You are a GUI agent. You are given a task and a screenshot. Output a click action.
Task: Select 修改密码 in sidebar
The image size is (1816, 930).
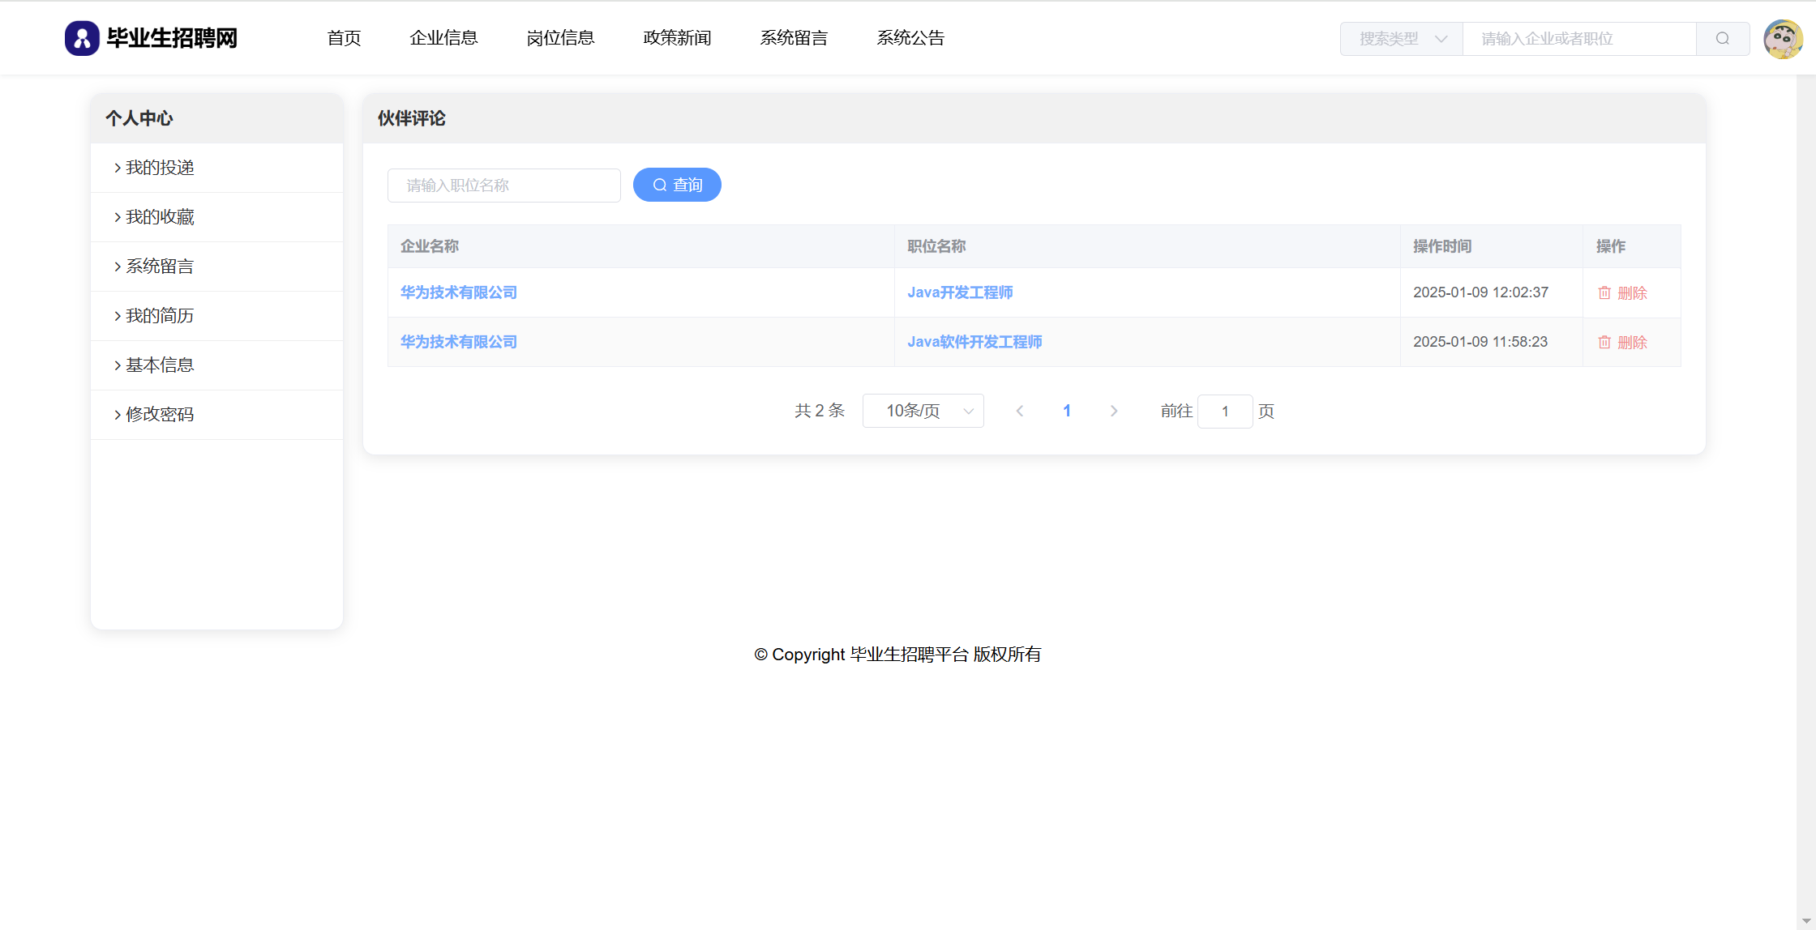[x=160, y=415]
